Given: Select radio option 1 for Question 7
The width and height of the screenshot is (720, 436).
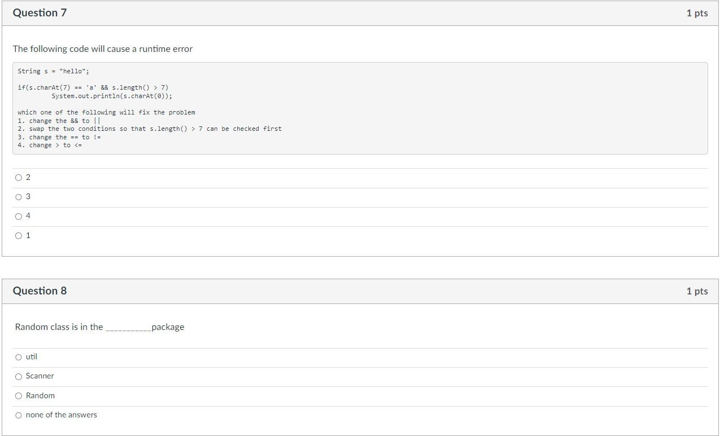Looking at the screenshot, I should [19, 235].
